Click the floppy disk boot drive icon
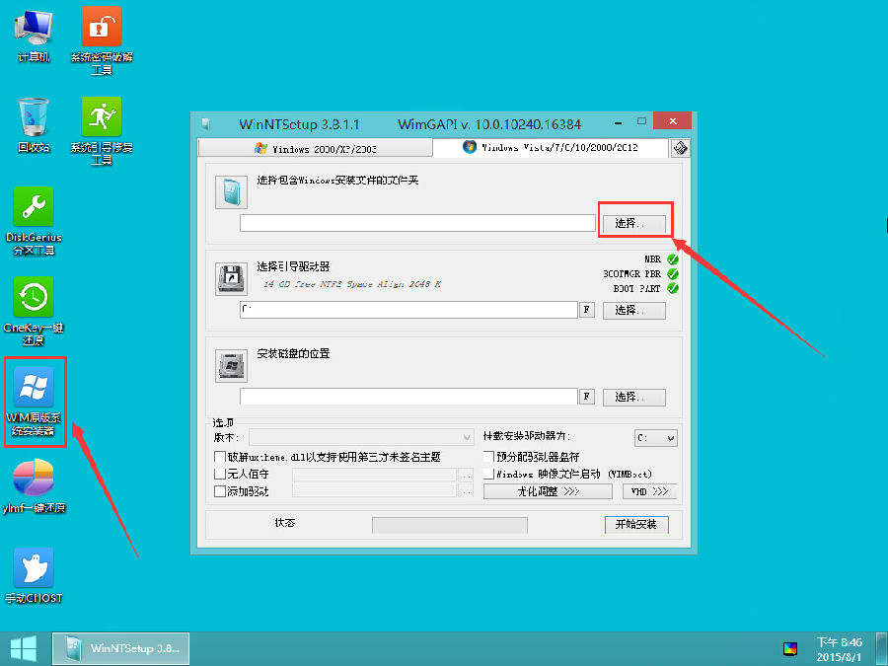Image resolution: width=888 pixels, height=666 pixels. [231, 279]
